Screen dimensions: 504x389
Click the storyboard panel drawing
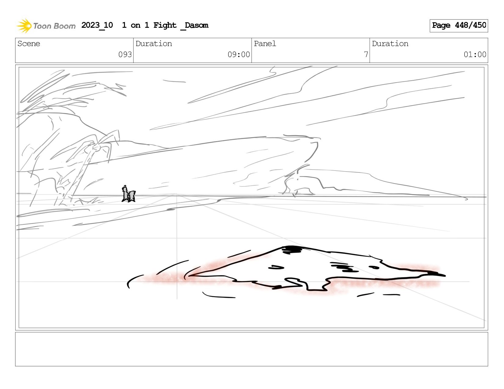(252, 197)
